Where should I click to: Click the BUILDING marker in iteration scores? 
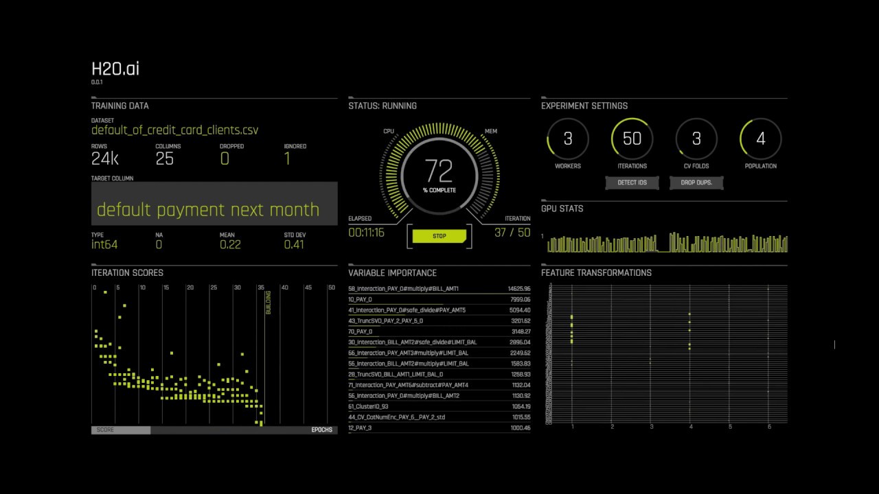(269, 303)
